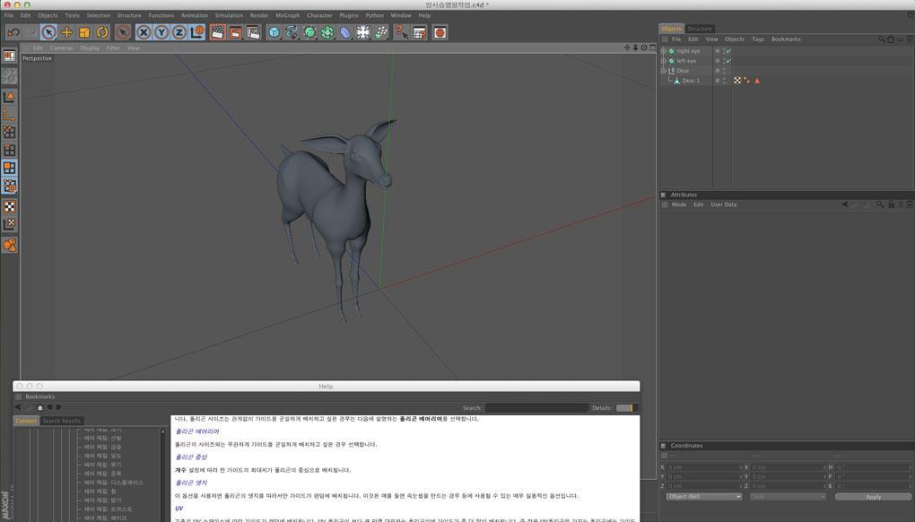Select the Move tool
The height and width of the screenshot is (522, 915).
[x=66, y=32]
